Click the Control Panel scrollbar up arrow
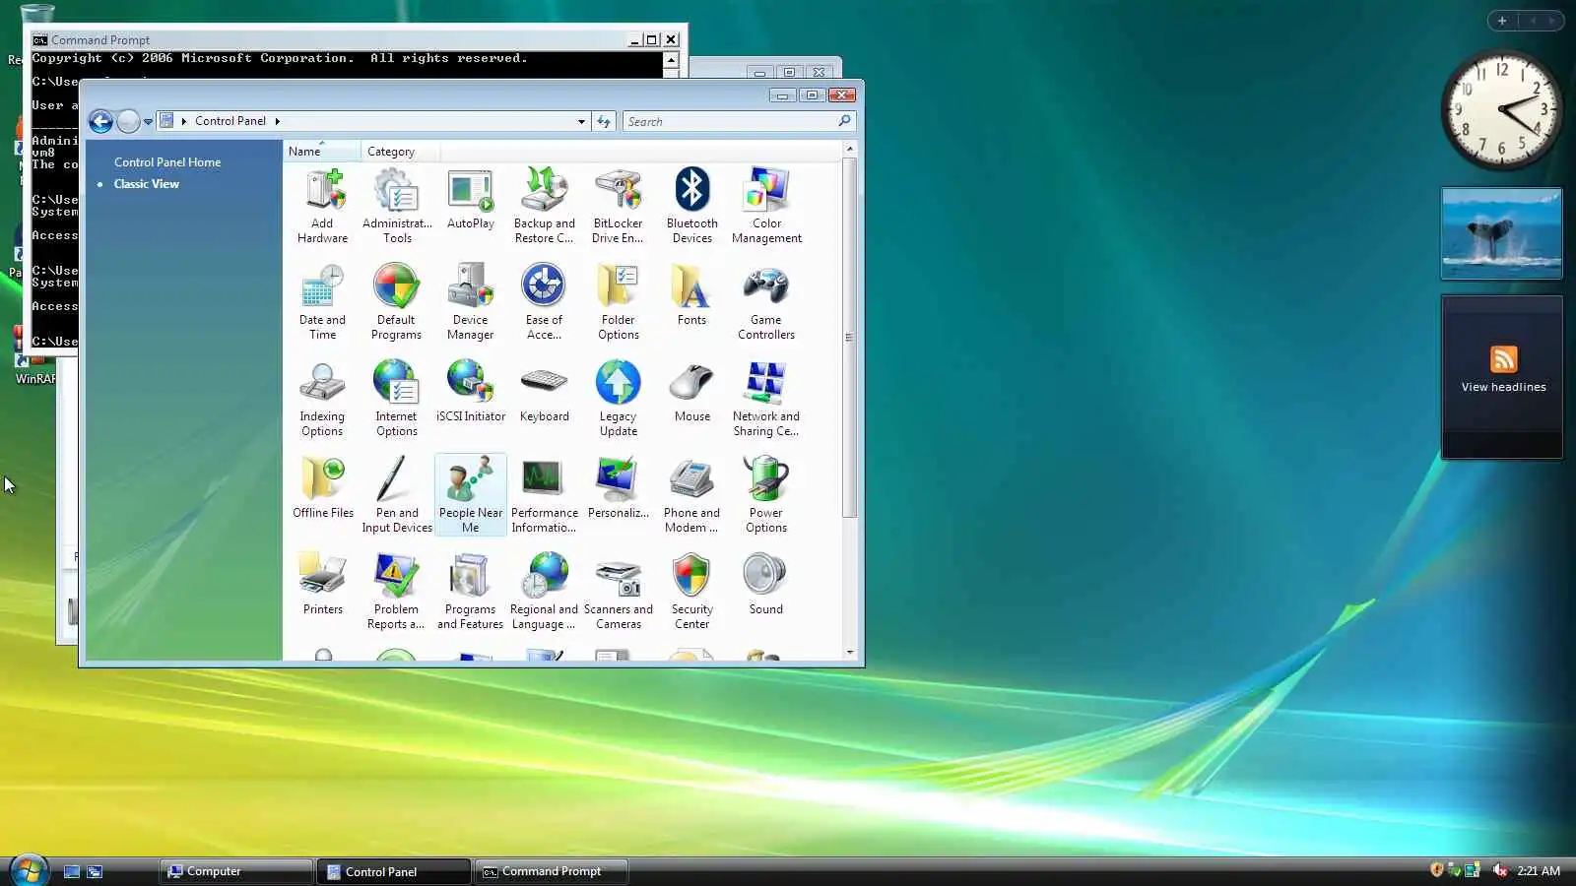This screenshot has height=886, width=1576. coord(850,149)
